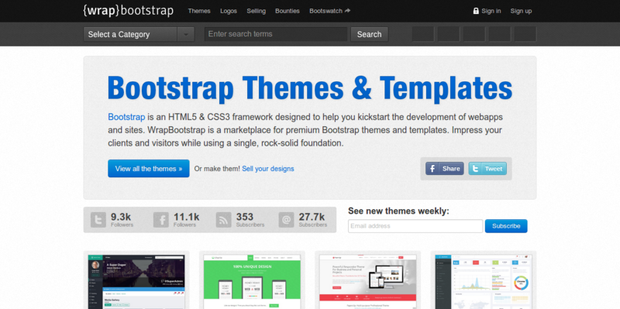Open the green Unique Design theme thumbnail
This screenshot has width=620, height=309.
click(x=252, y=281)
